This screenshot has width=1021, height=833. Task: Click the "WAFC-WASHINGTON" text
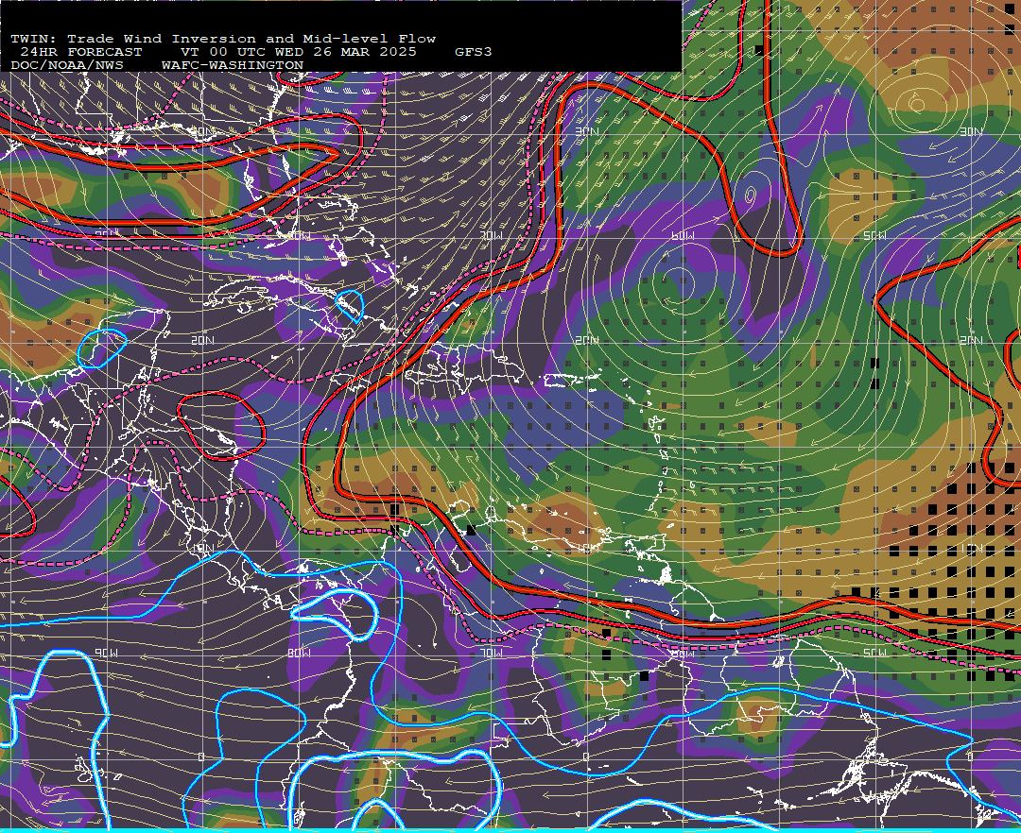coord(233,66)
